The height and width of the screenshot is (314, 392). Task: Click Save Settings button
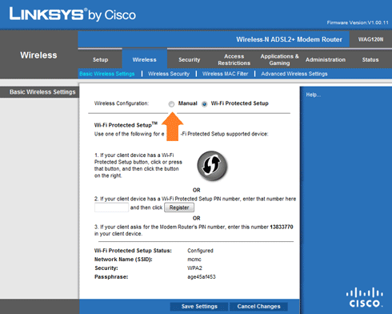tap(199, 306)
